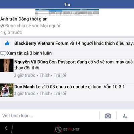
Task: Tap the back arrow in bottom bar
Action: [x=6, y=128]
